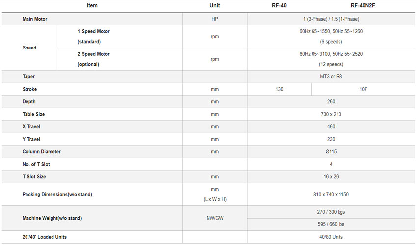
Task: Select the T Slot Size value "16 x 26"
Action: coord(331,176)
